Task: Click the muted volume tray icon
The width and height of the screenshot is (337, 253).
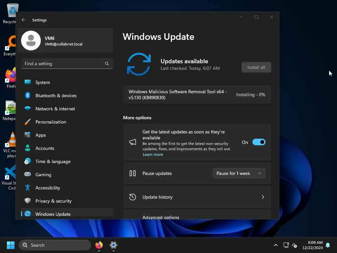Action: pyautogui.click(x=295, y=245)
